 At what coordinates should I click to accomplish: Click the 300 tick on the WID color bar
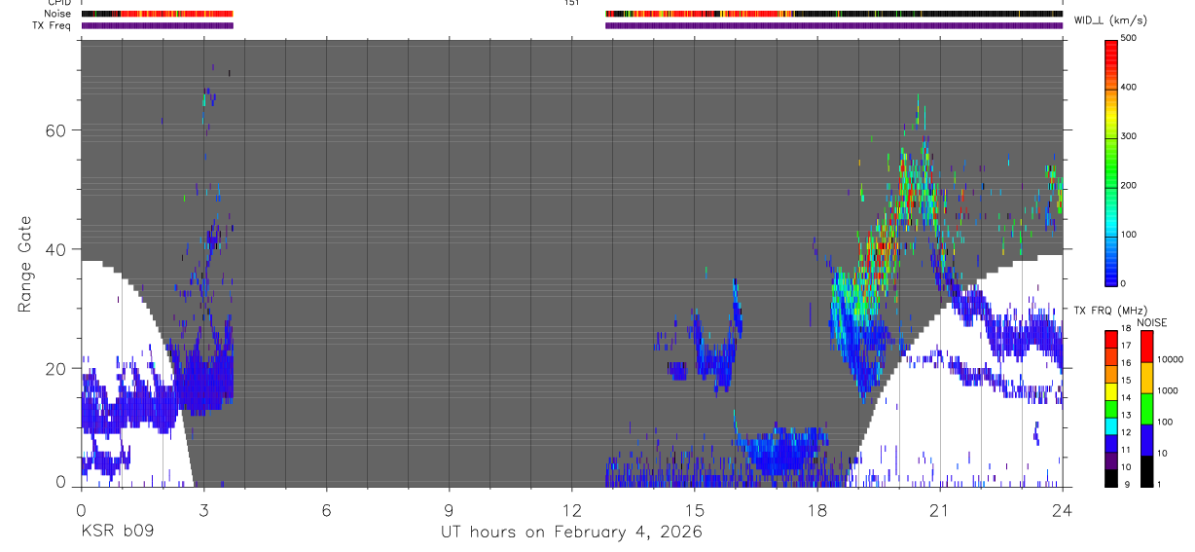(1129, 136)
